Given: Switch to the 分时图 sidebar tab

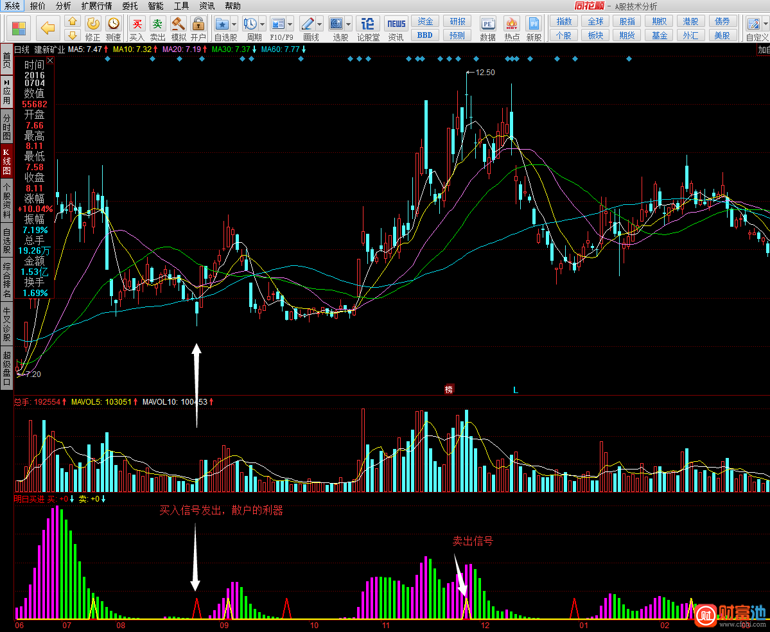Looking at the screenshot, I should 6,126.
